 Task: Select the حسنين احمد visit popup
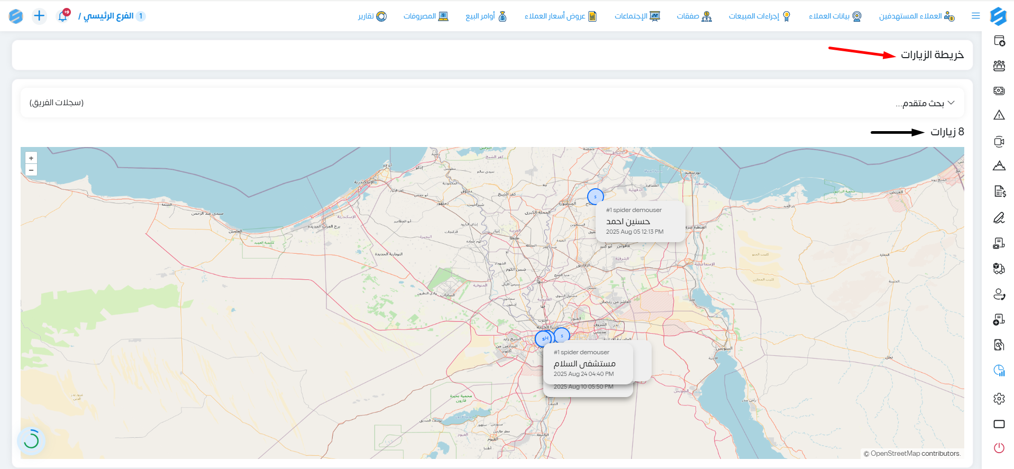[641, 221]
